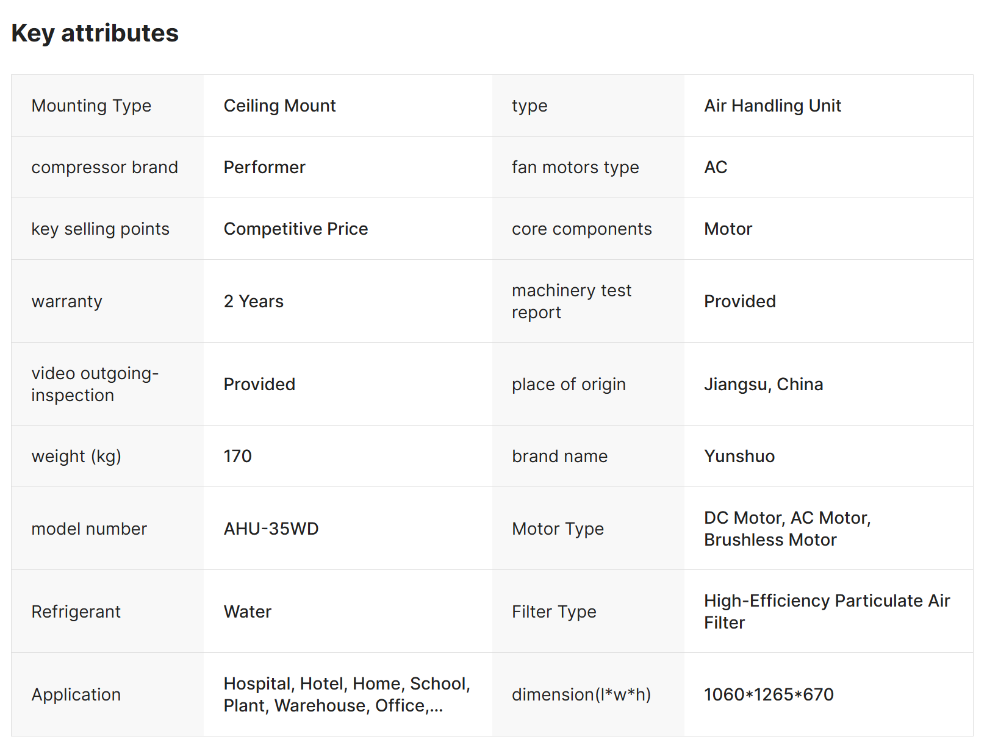The width and height of the screenshot is (987, 745).
Task: Click the fan motors type AC value
Action: [x=716, y=167]
